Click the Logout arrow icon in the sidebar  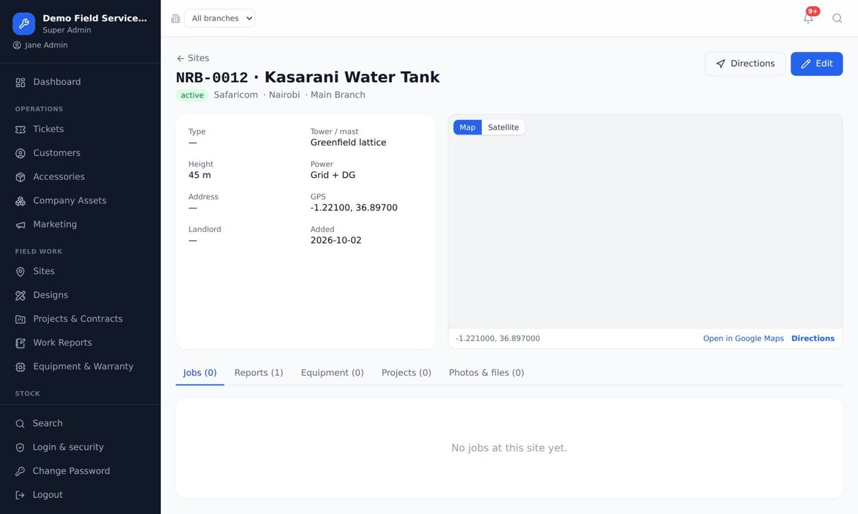click(x=20, y=495)
